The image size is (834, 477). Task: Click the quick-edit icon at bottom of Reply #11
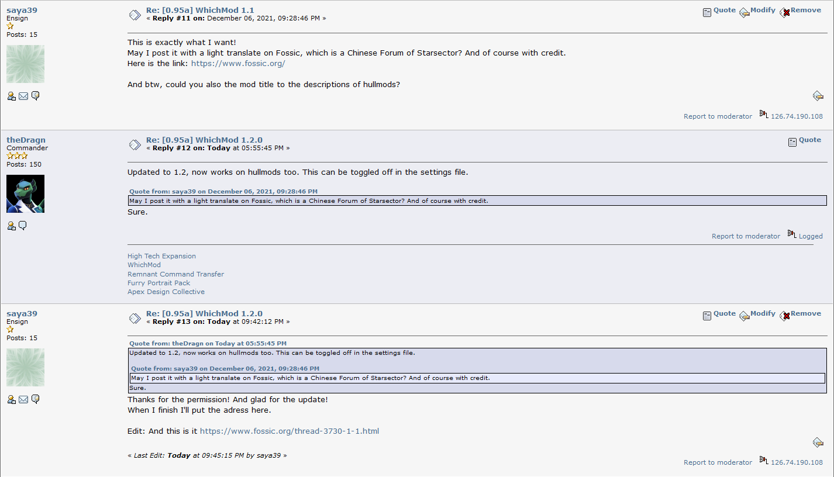818,96
